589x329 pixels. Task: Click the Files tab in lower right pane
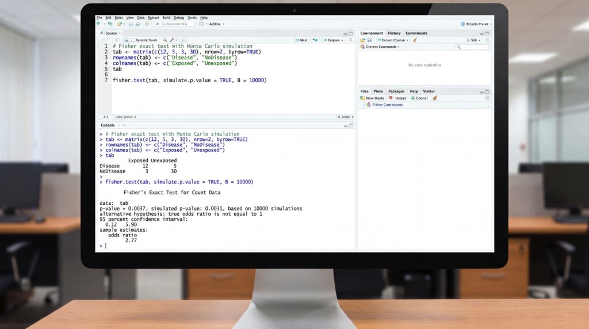tap(364, 91)
